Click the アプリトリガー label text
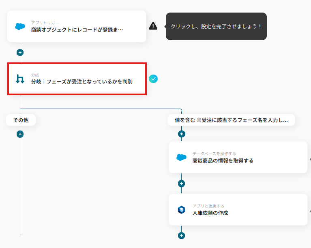 pos(45,23)
